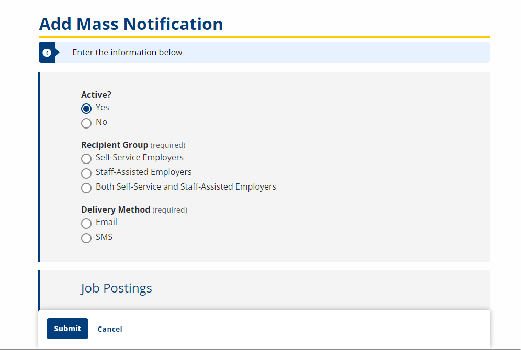The height and width of the screenshot is (350, 521).
Task: Click the 'Recipient Group' field label
Action: (115, 145)
